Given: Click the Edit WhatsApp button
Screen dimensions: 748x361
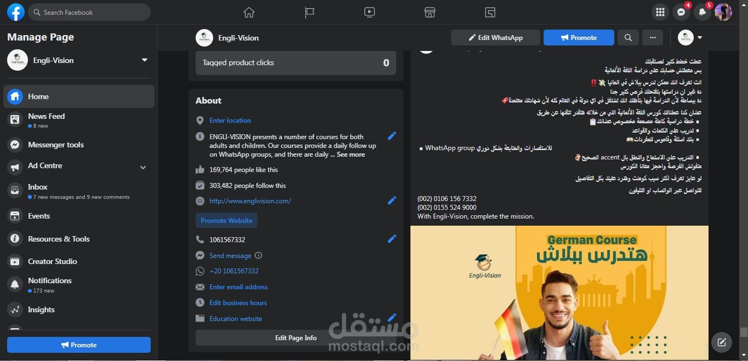Looking at the screenshot, I should coord(495,37).
